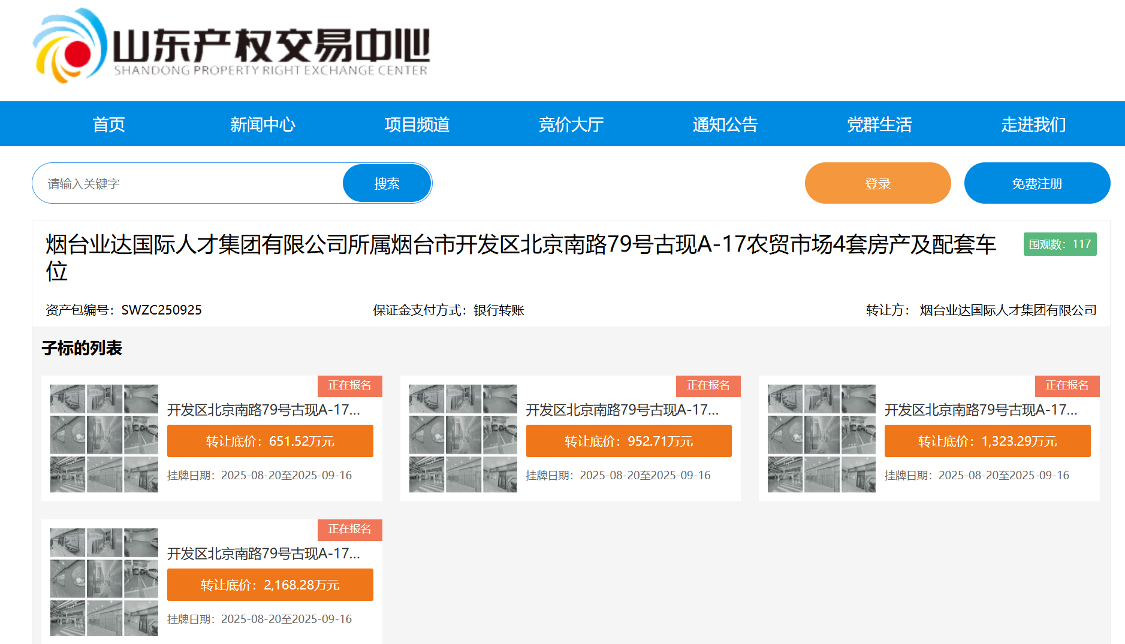Viewport: 1125px width, 644px height.
Task: Click the 挂牌日期 text on the 2,168.28万元 card
Action: (260, 619)
